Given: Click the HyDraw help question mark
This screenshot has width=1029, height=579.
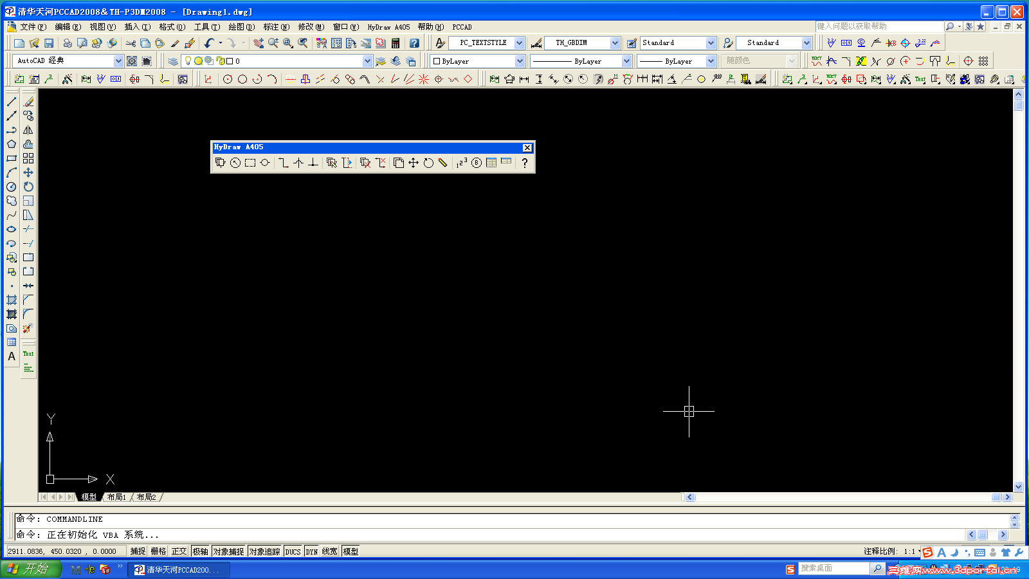Looking at the screenshot, I should pyautogui.click(x=525, y=163).
